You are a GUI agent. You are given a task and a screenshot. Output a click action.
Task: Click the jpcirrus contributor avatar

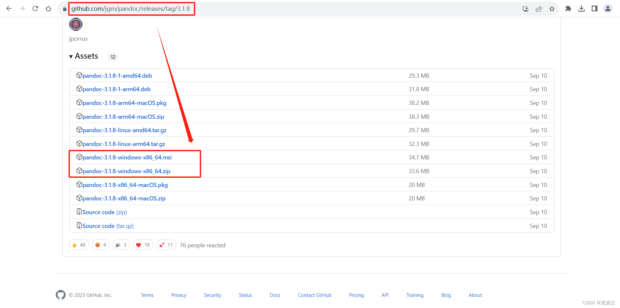tap(76, 24)
